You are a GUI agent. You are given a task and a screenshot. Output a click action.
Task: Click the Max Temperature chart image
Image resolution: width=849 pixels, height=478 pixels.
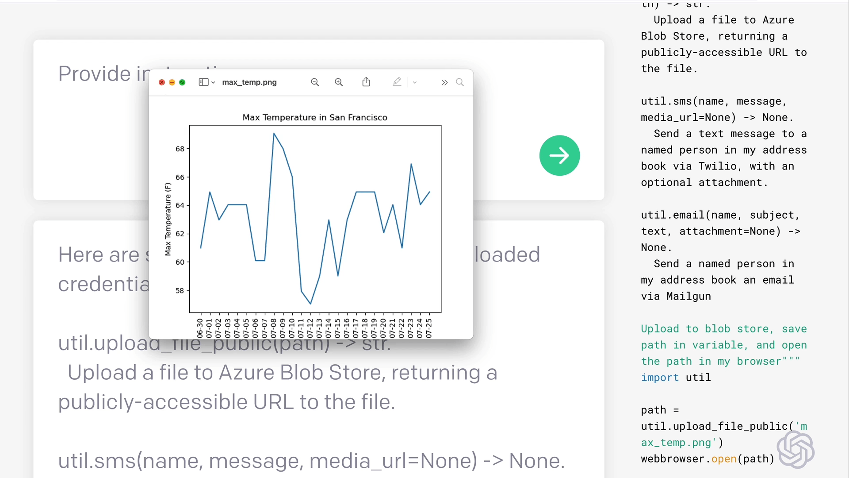[315, 219]
